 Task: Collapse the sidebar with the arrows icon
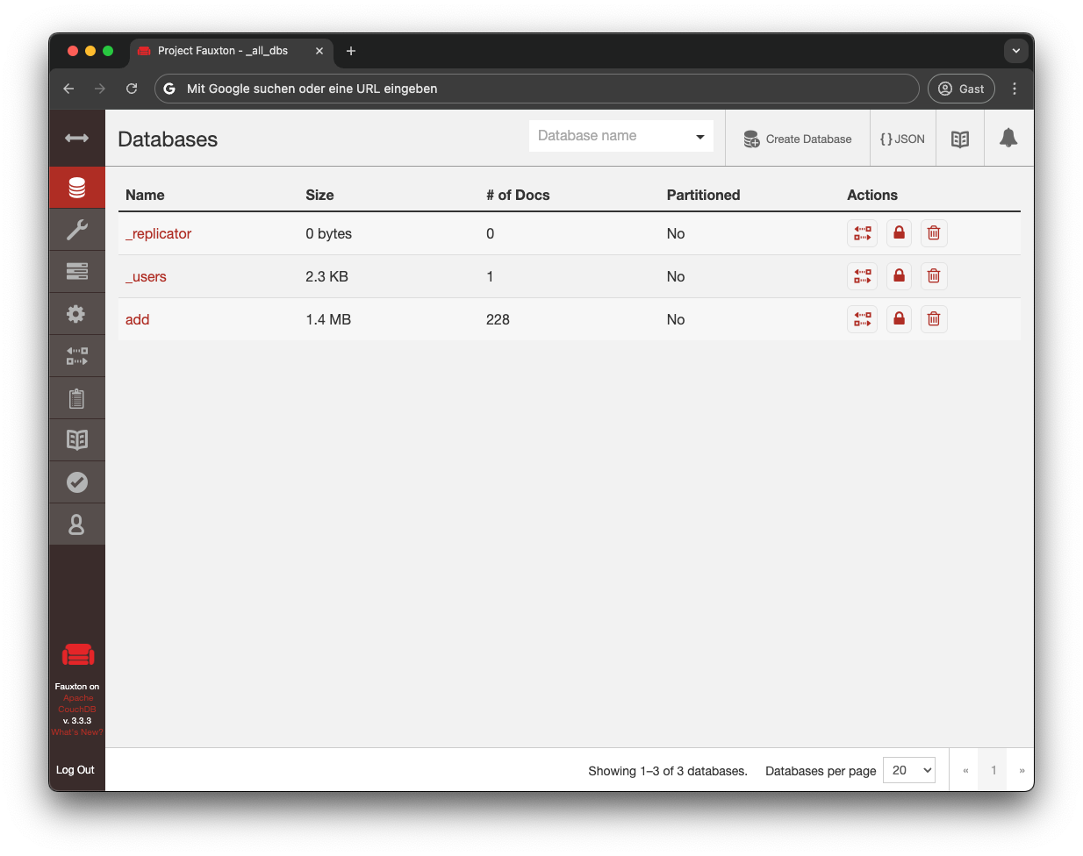pos(77,138)
